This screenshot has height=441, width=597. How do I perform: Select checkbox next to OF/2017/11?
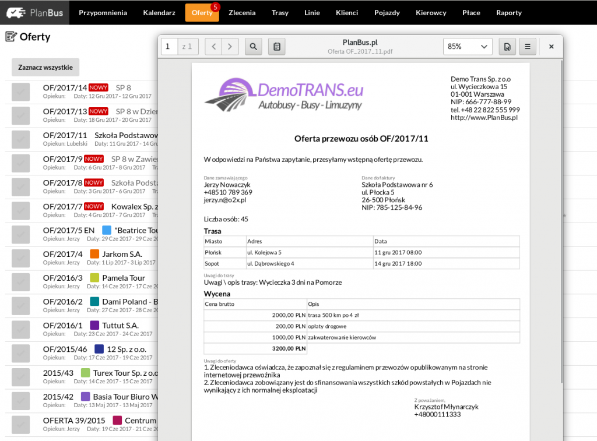(x=21, y=139)
